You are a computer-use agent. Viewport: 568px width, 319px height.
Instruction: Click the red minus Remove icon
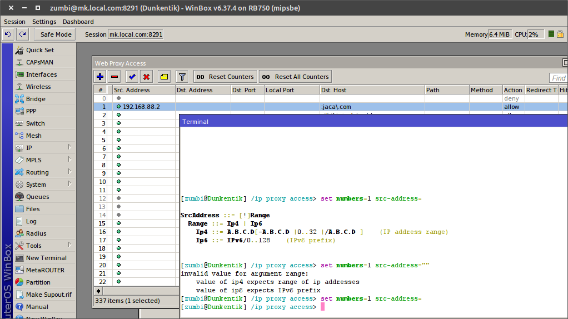pyautogui.click(x=114, y=77)
